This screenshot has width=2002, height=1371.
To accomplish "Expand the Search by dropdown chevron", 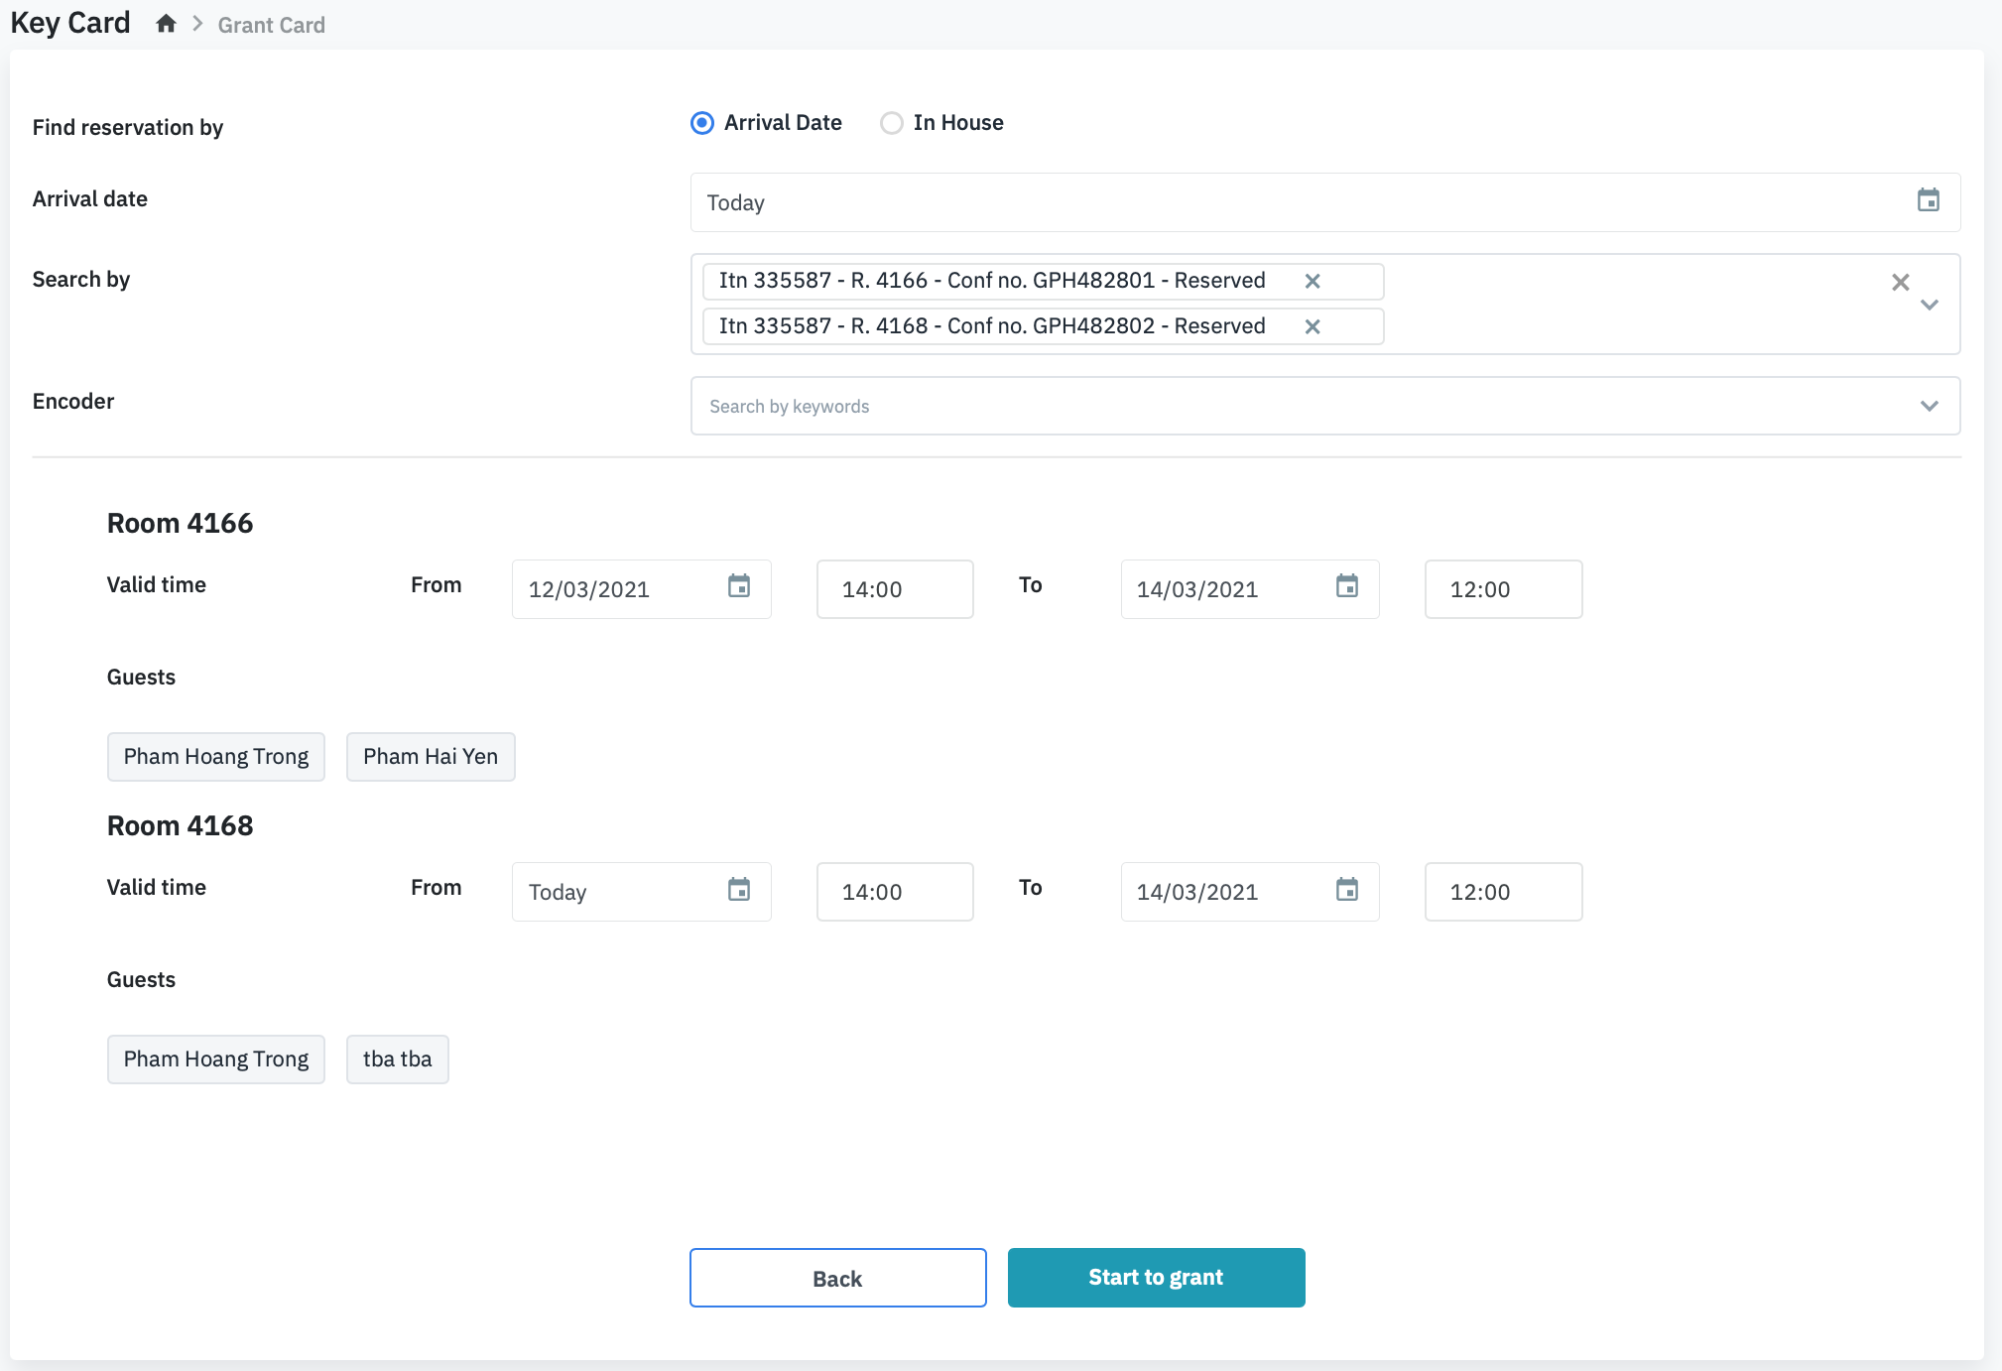I will pos(1929,306).
